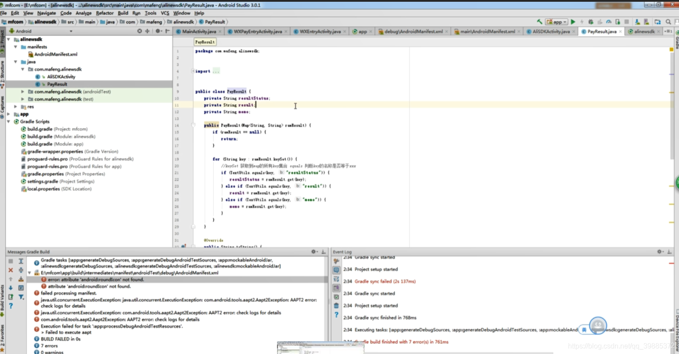Image resolution: width=679 pixels, height=354 pixels.
Task: Collapse the java folder node
Action: (16, 62)
